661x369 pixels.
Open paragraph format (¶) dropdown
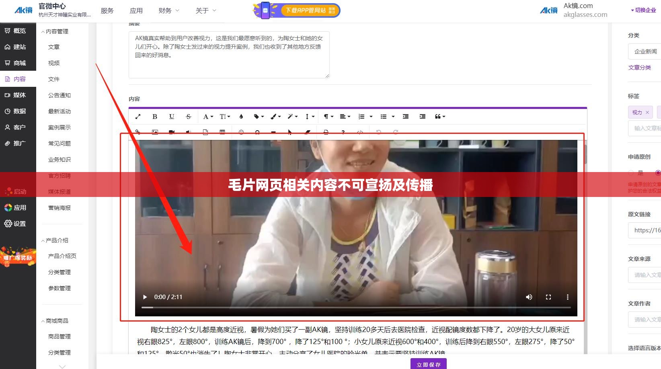tap(328, 117)
